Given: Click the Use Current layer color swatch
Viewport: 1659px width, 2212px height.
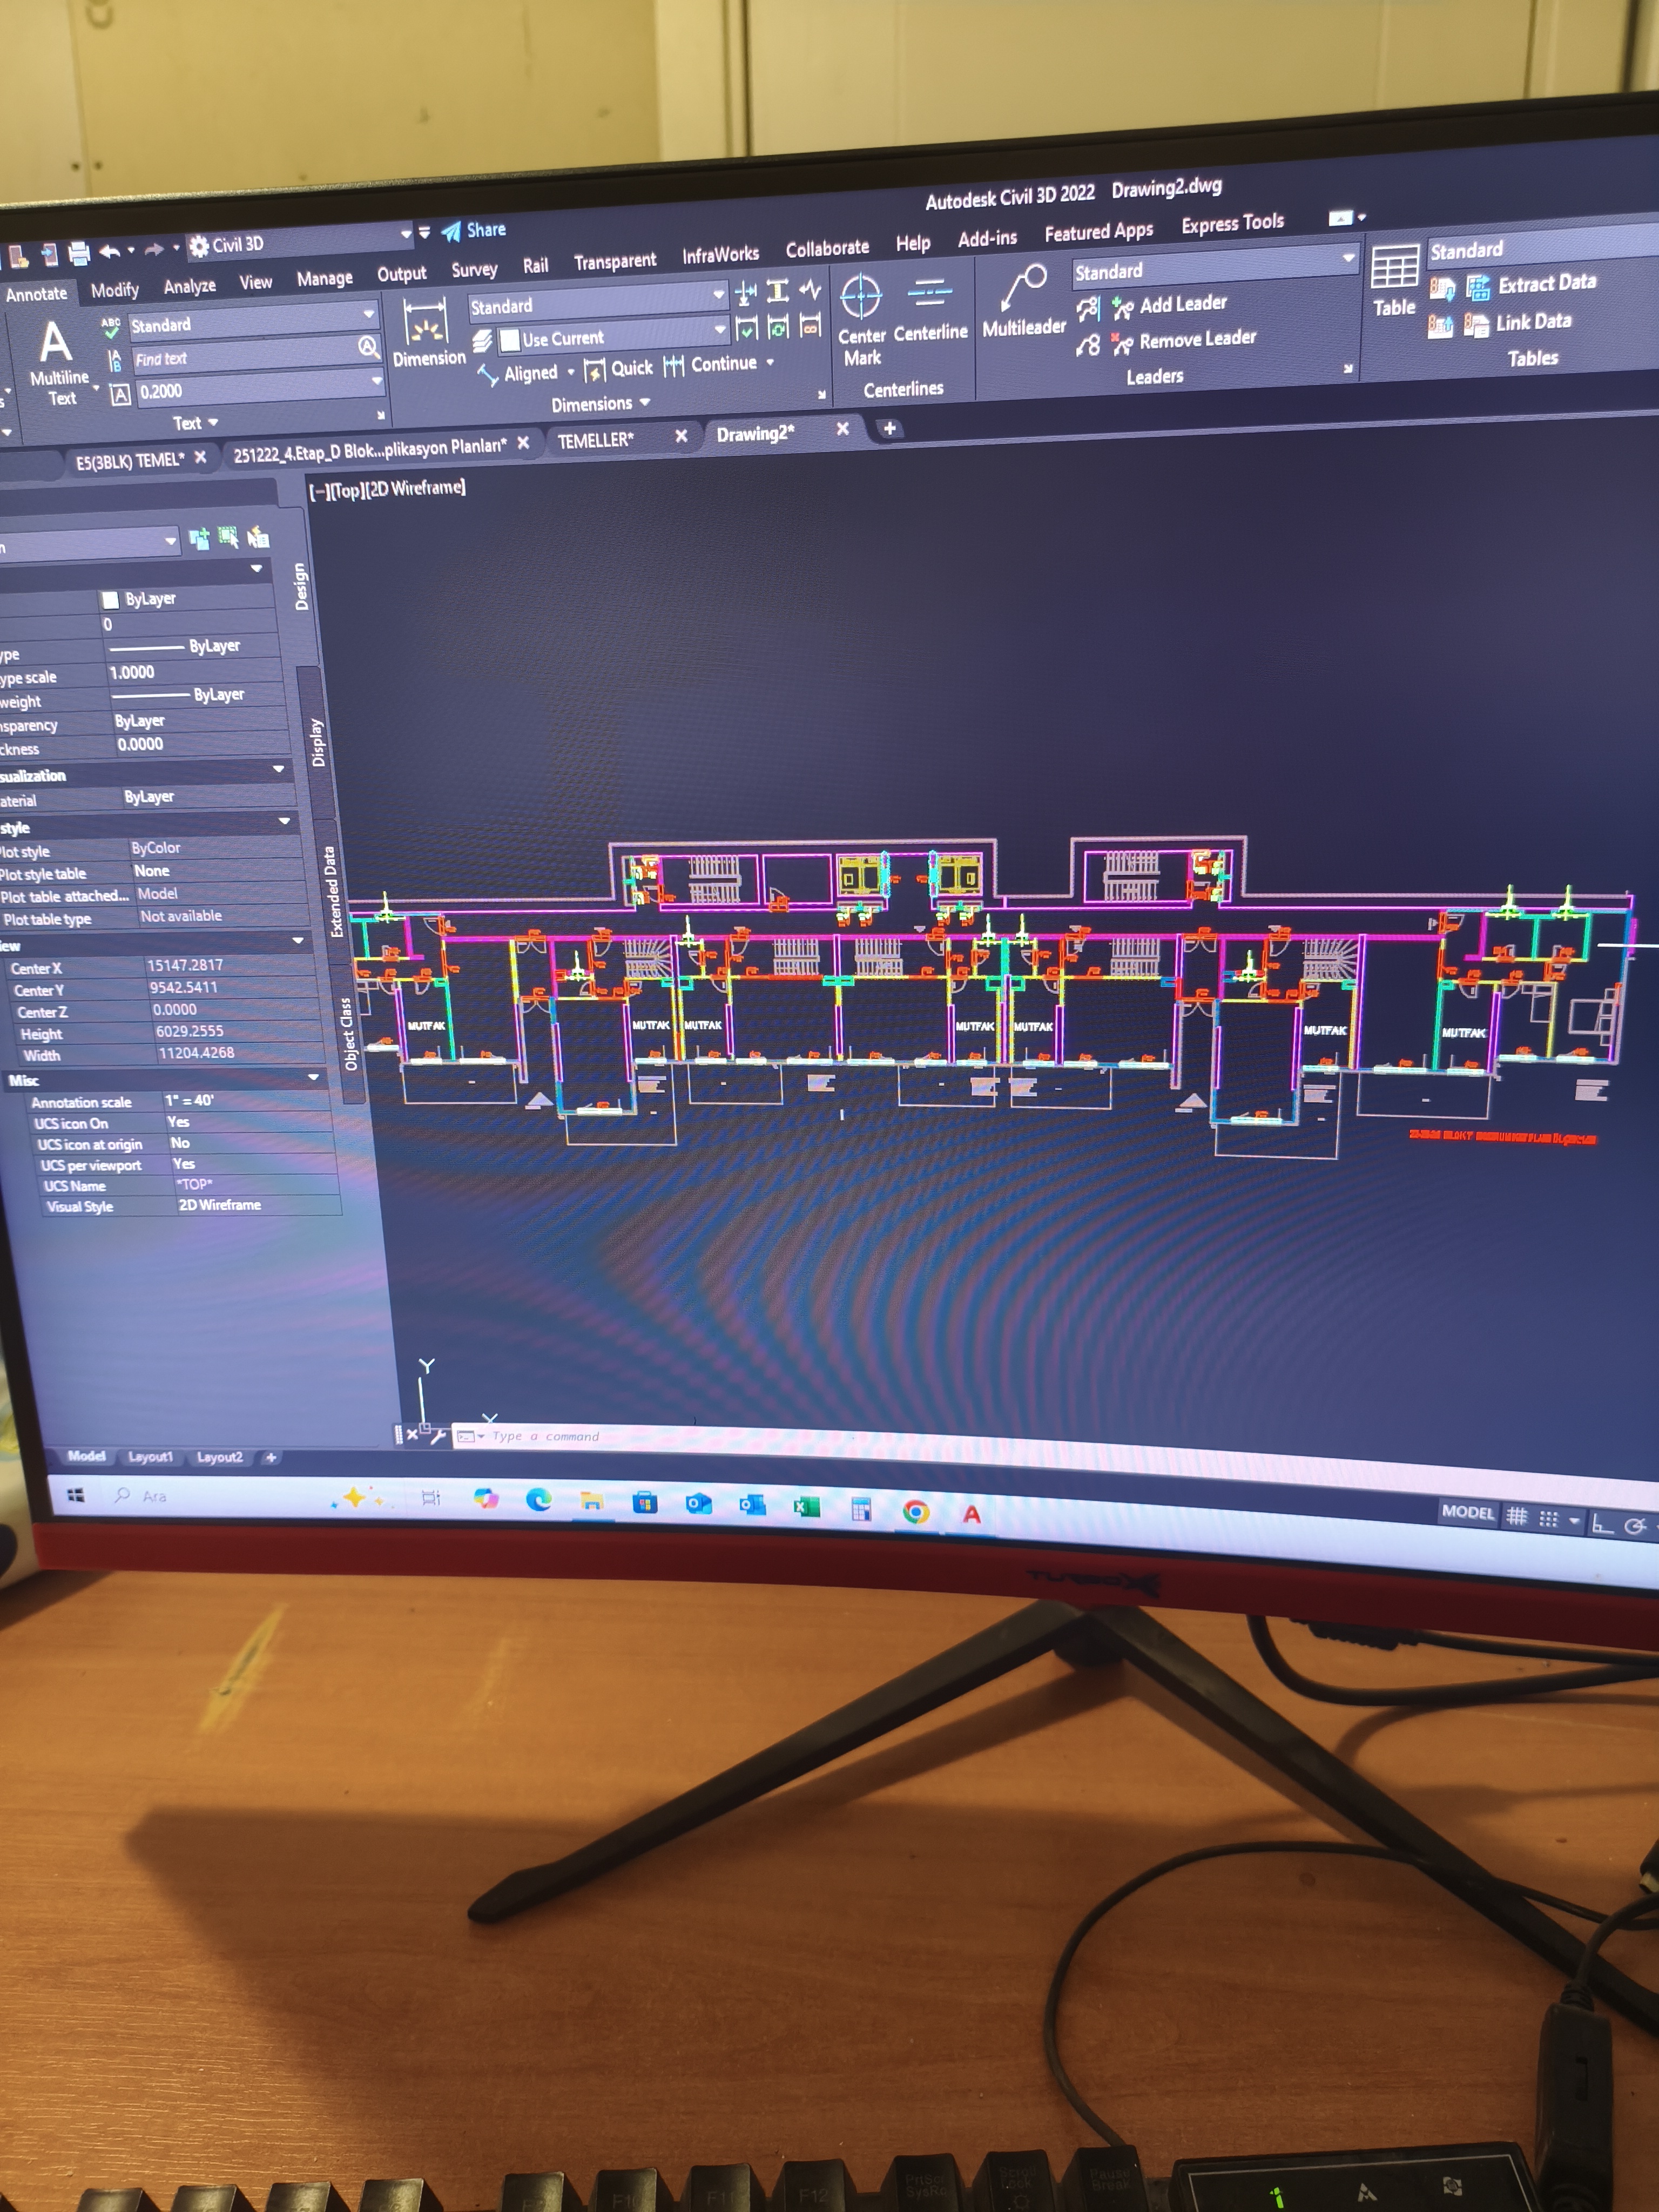Looking at the screenshot, I should (509, 341).
